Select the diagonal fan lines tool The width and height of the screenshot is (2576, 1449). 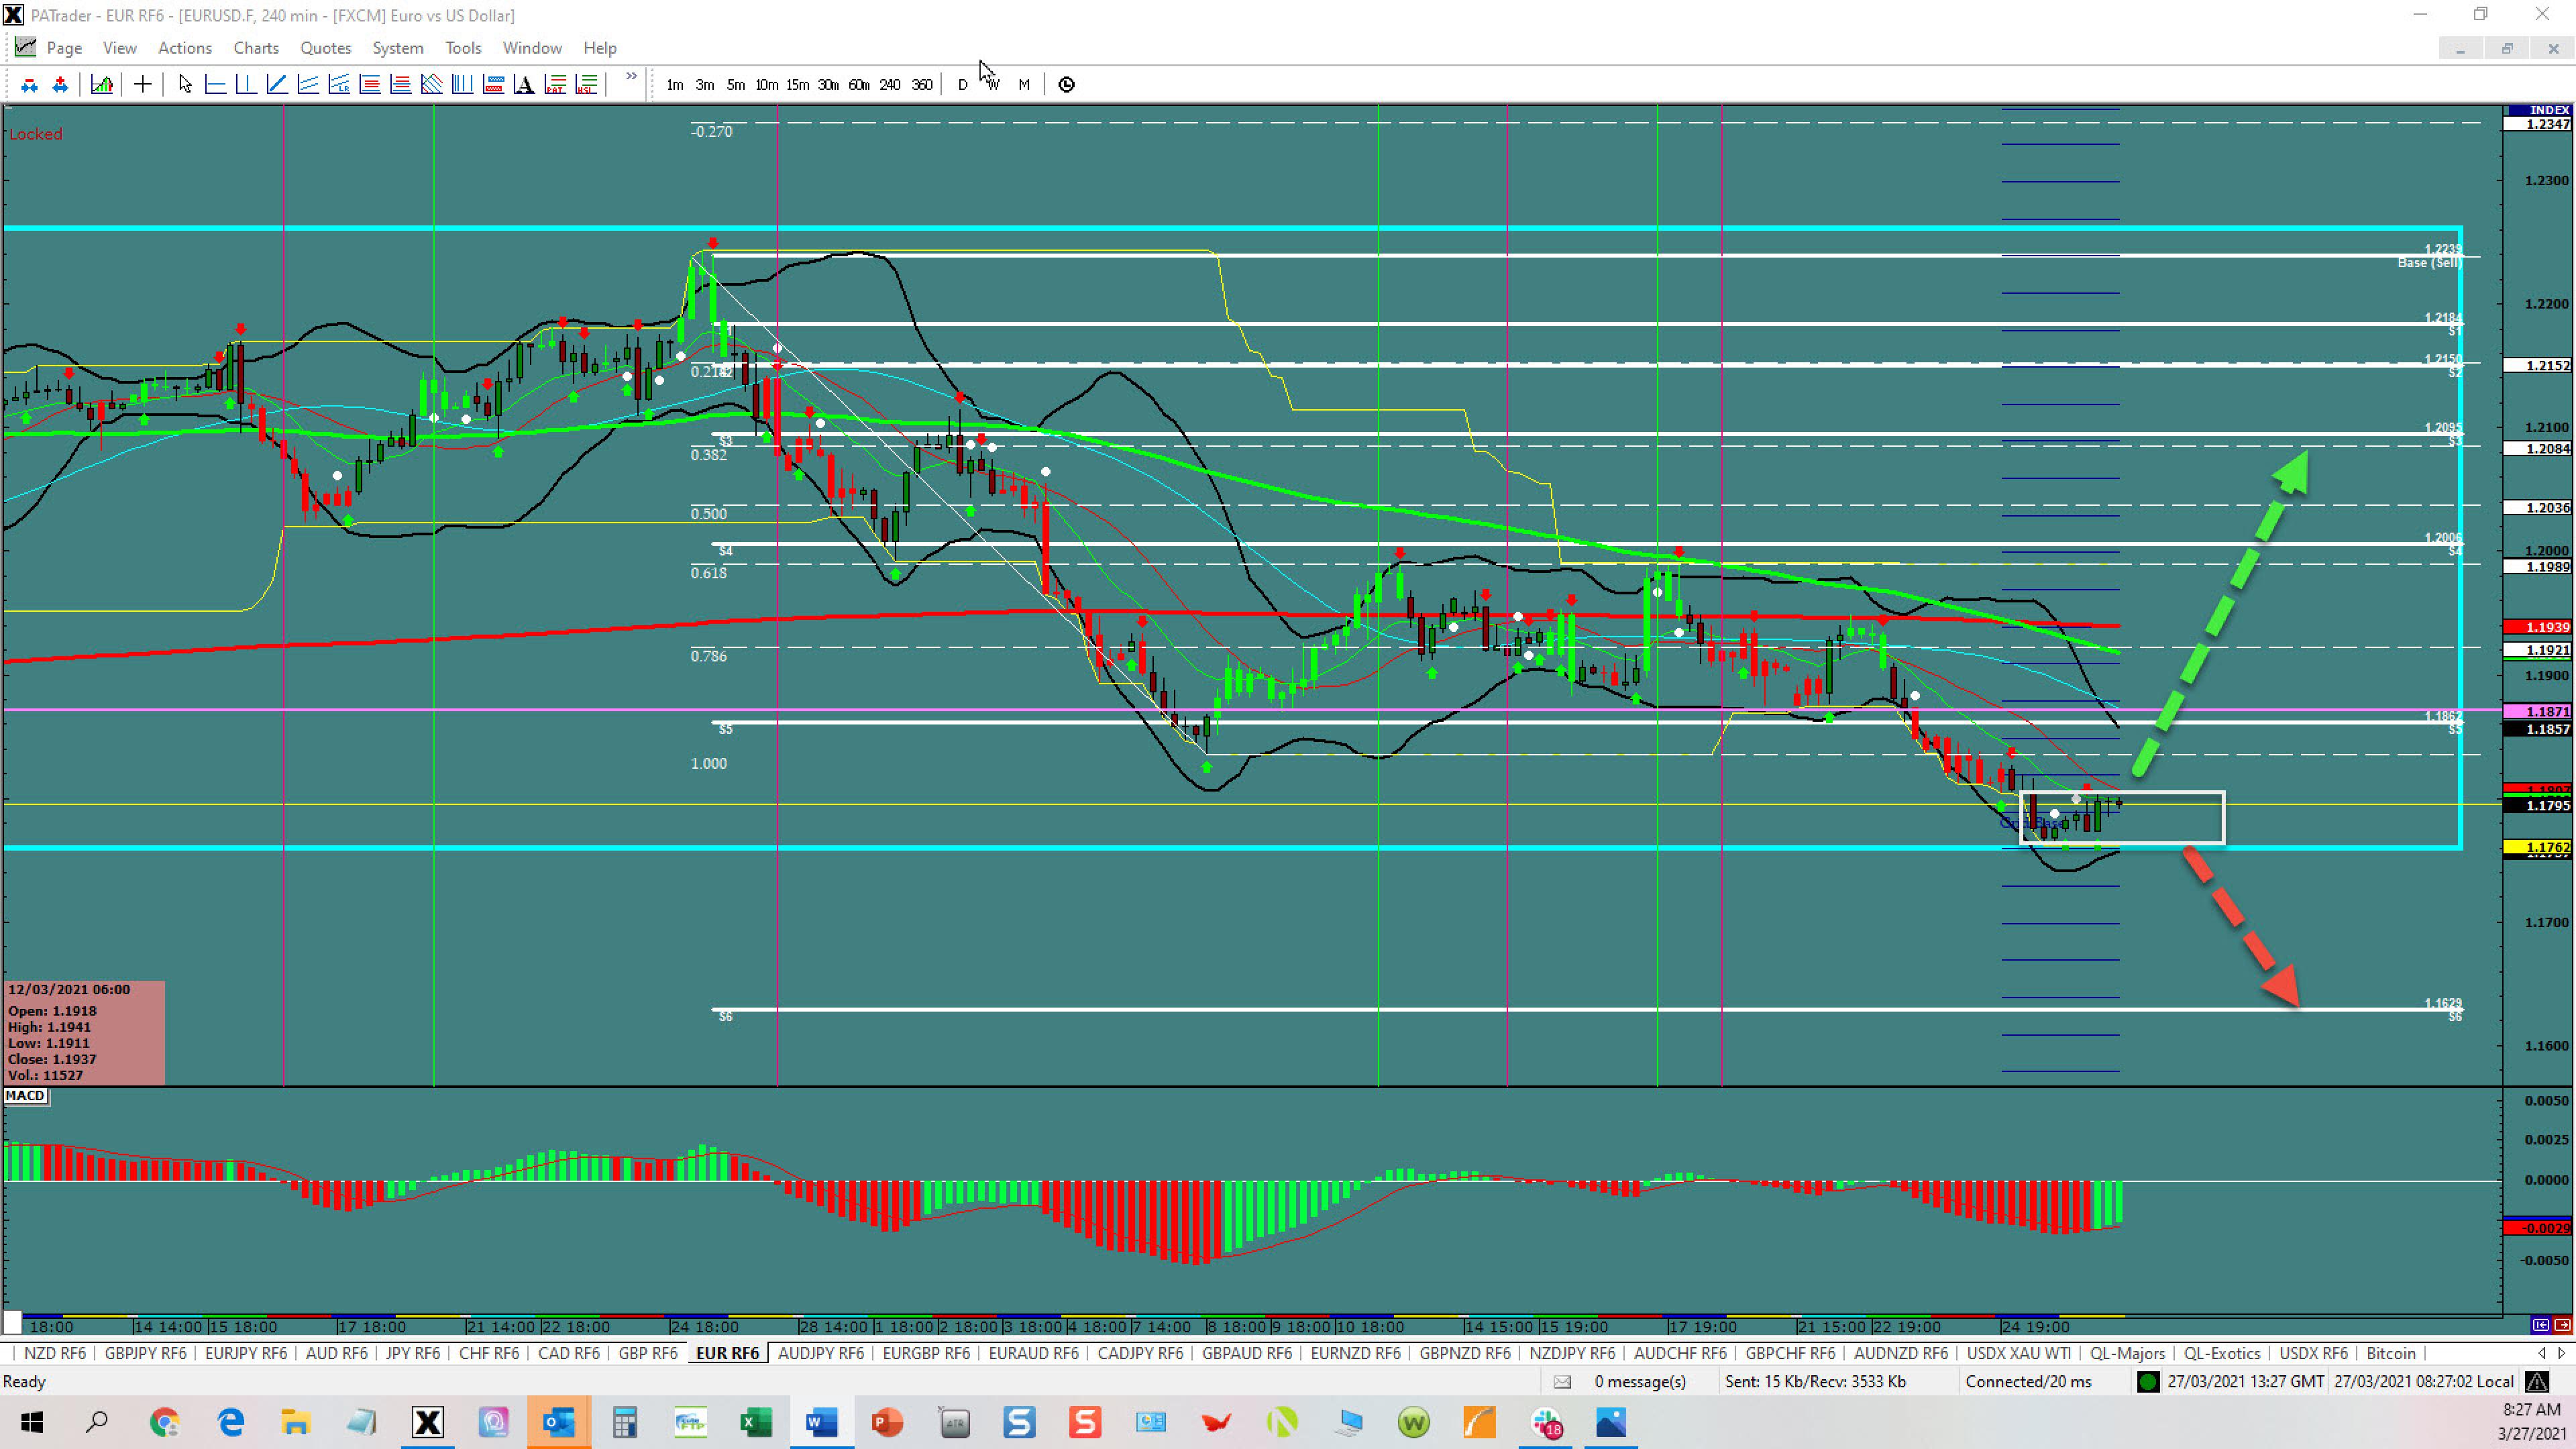point(432,85)
